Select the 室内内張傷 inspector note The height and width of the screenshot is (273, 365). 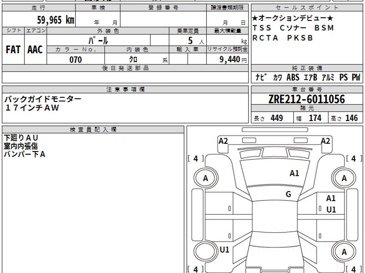(21, 146)
